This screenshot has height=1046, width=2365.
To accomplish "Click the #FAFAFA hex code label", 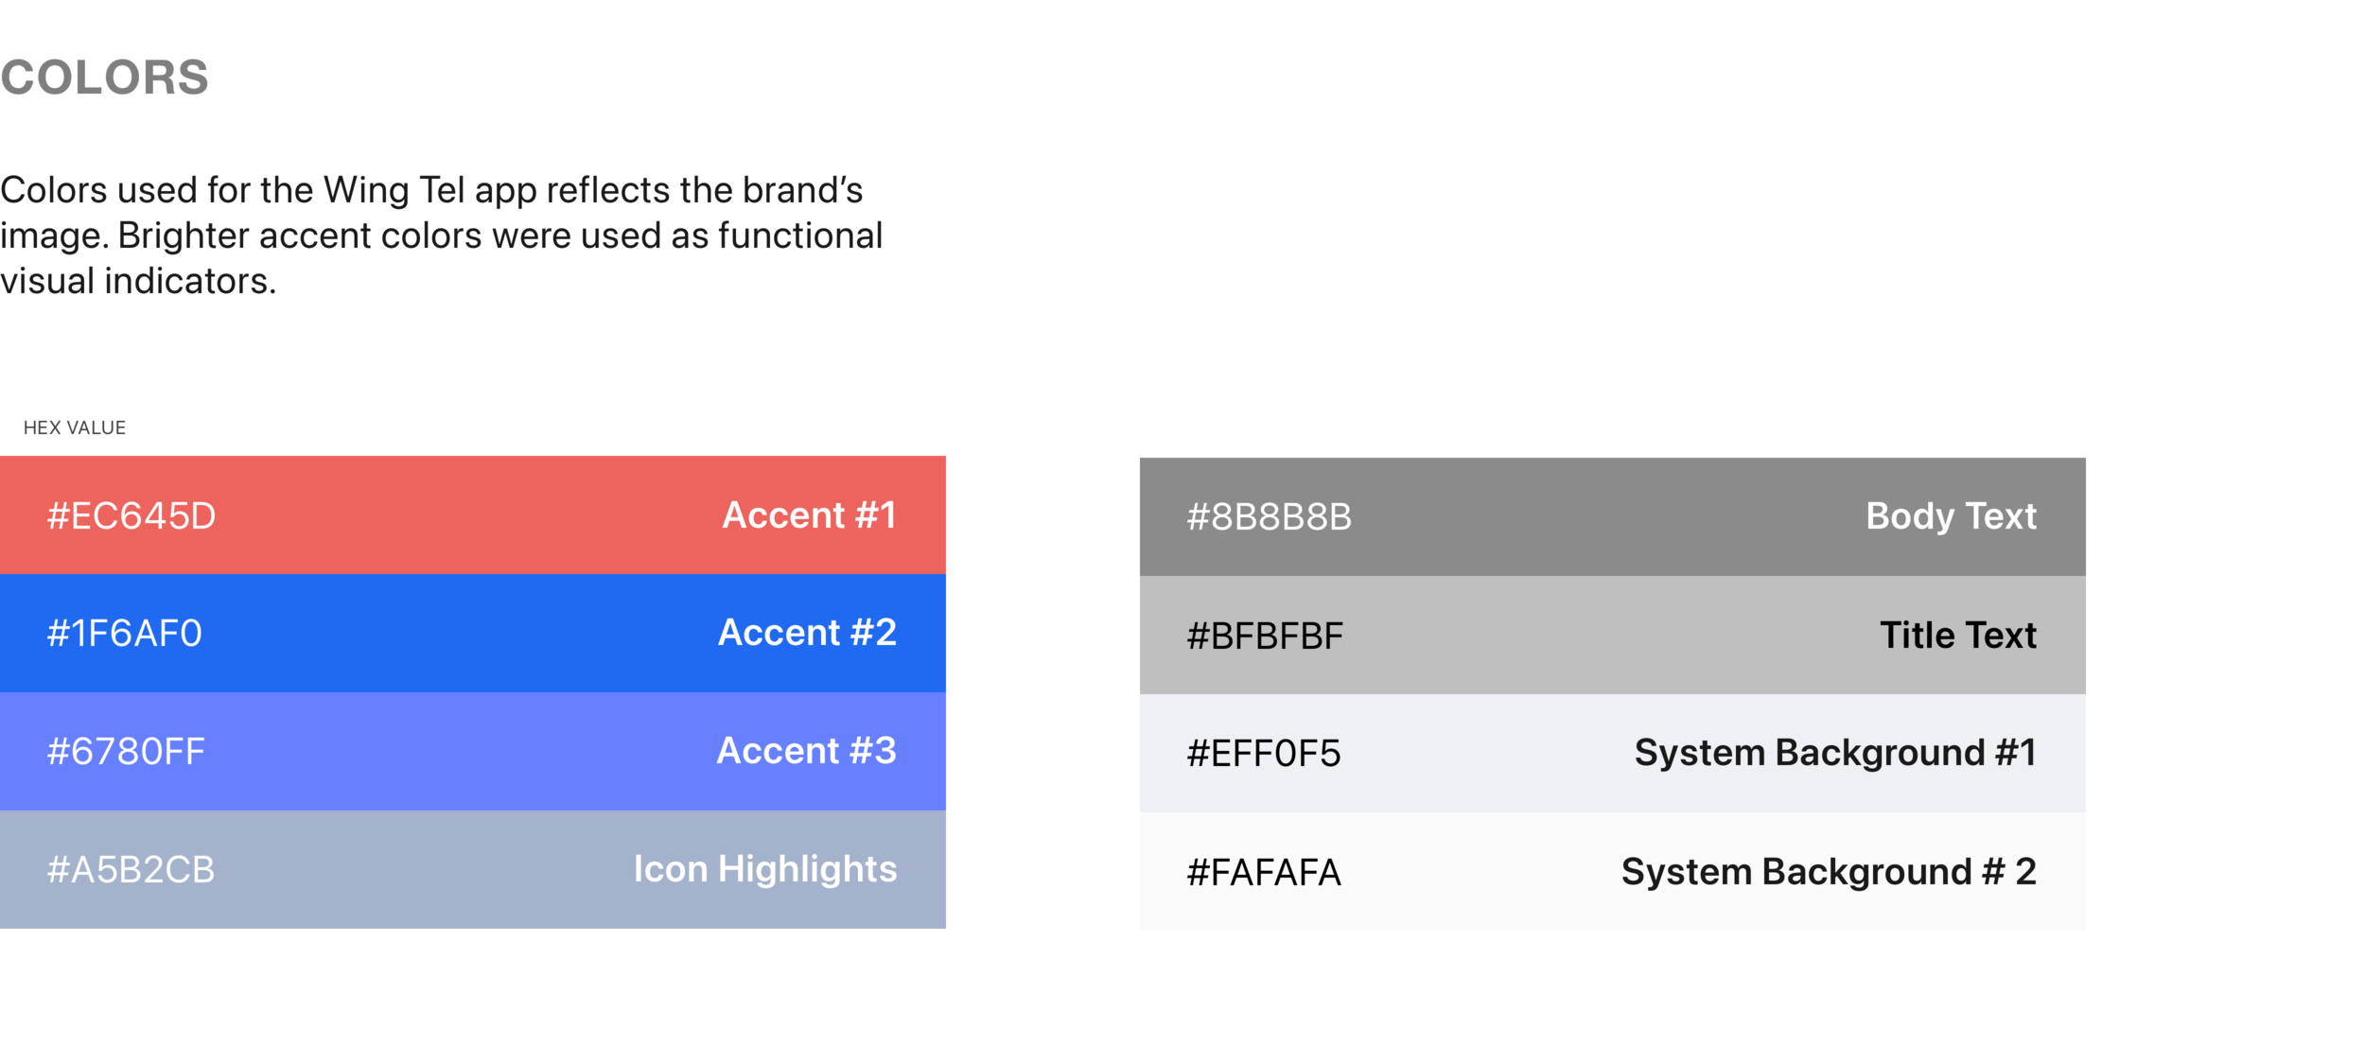I will (1264, 872).
